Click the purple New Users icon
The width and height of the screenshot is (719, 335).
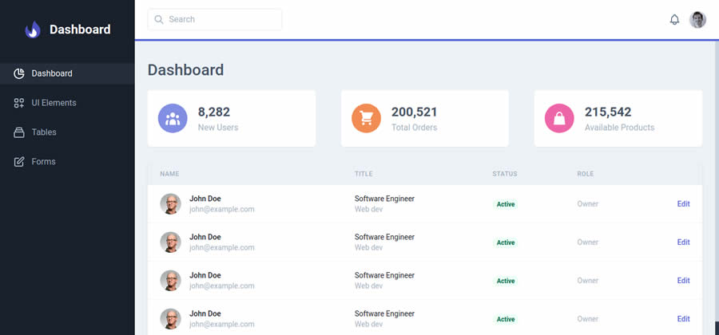173,118
